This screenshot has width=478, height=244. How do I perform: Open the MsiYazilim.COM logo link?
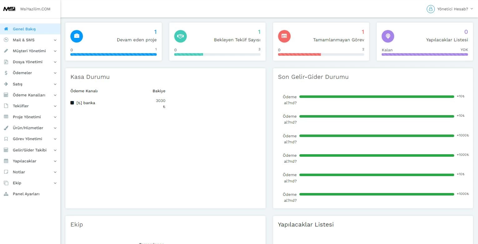[27, 9]
